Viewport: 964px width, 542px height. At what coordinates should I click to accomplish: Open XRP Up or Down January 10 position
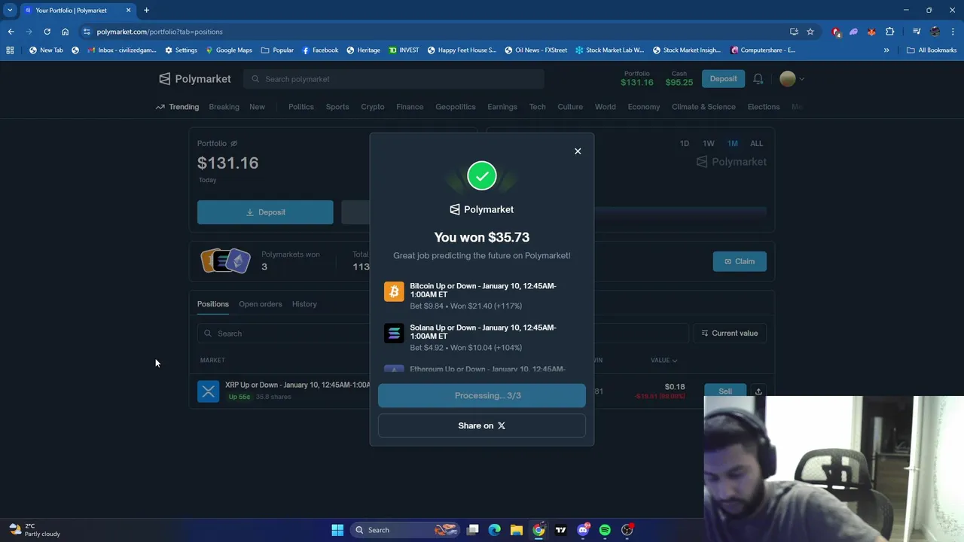click(x=297, y=385)
